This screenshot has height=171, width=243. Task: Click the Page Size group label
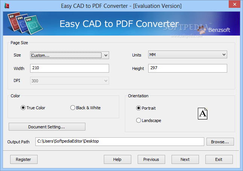[x=19, y=43]
